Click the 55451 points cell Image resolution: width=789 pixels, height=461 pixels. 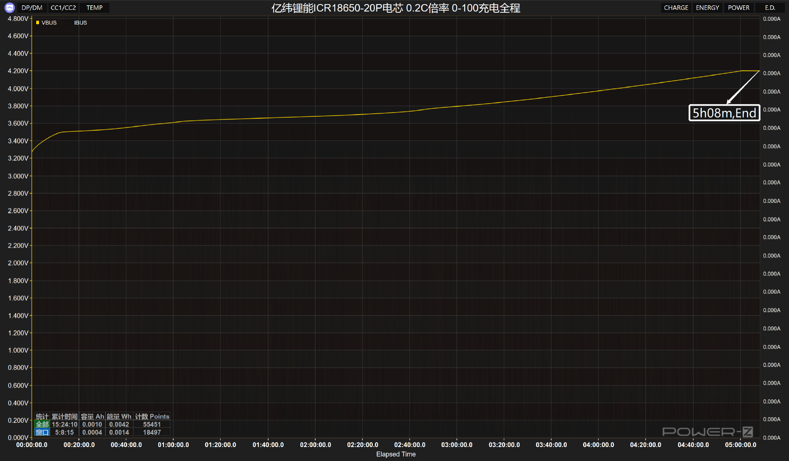click(152, 424)
